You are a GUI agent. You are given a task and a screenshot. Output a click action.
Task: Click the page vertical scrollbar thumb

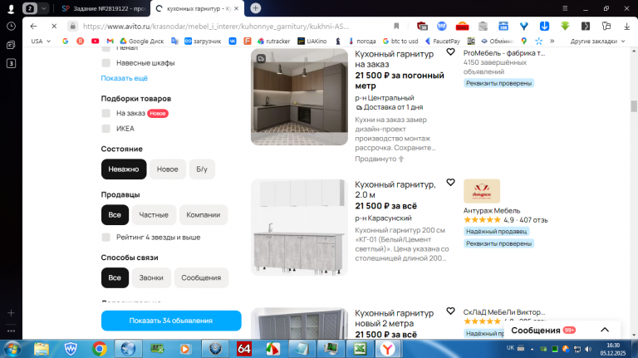pyautogui.click(x=634, y=105)
